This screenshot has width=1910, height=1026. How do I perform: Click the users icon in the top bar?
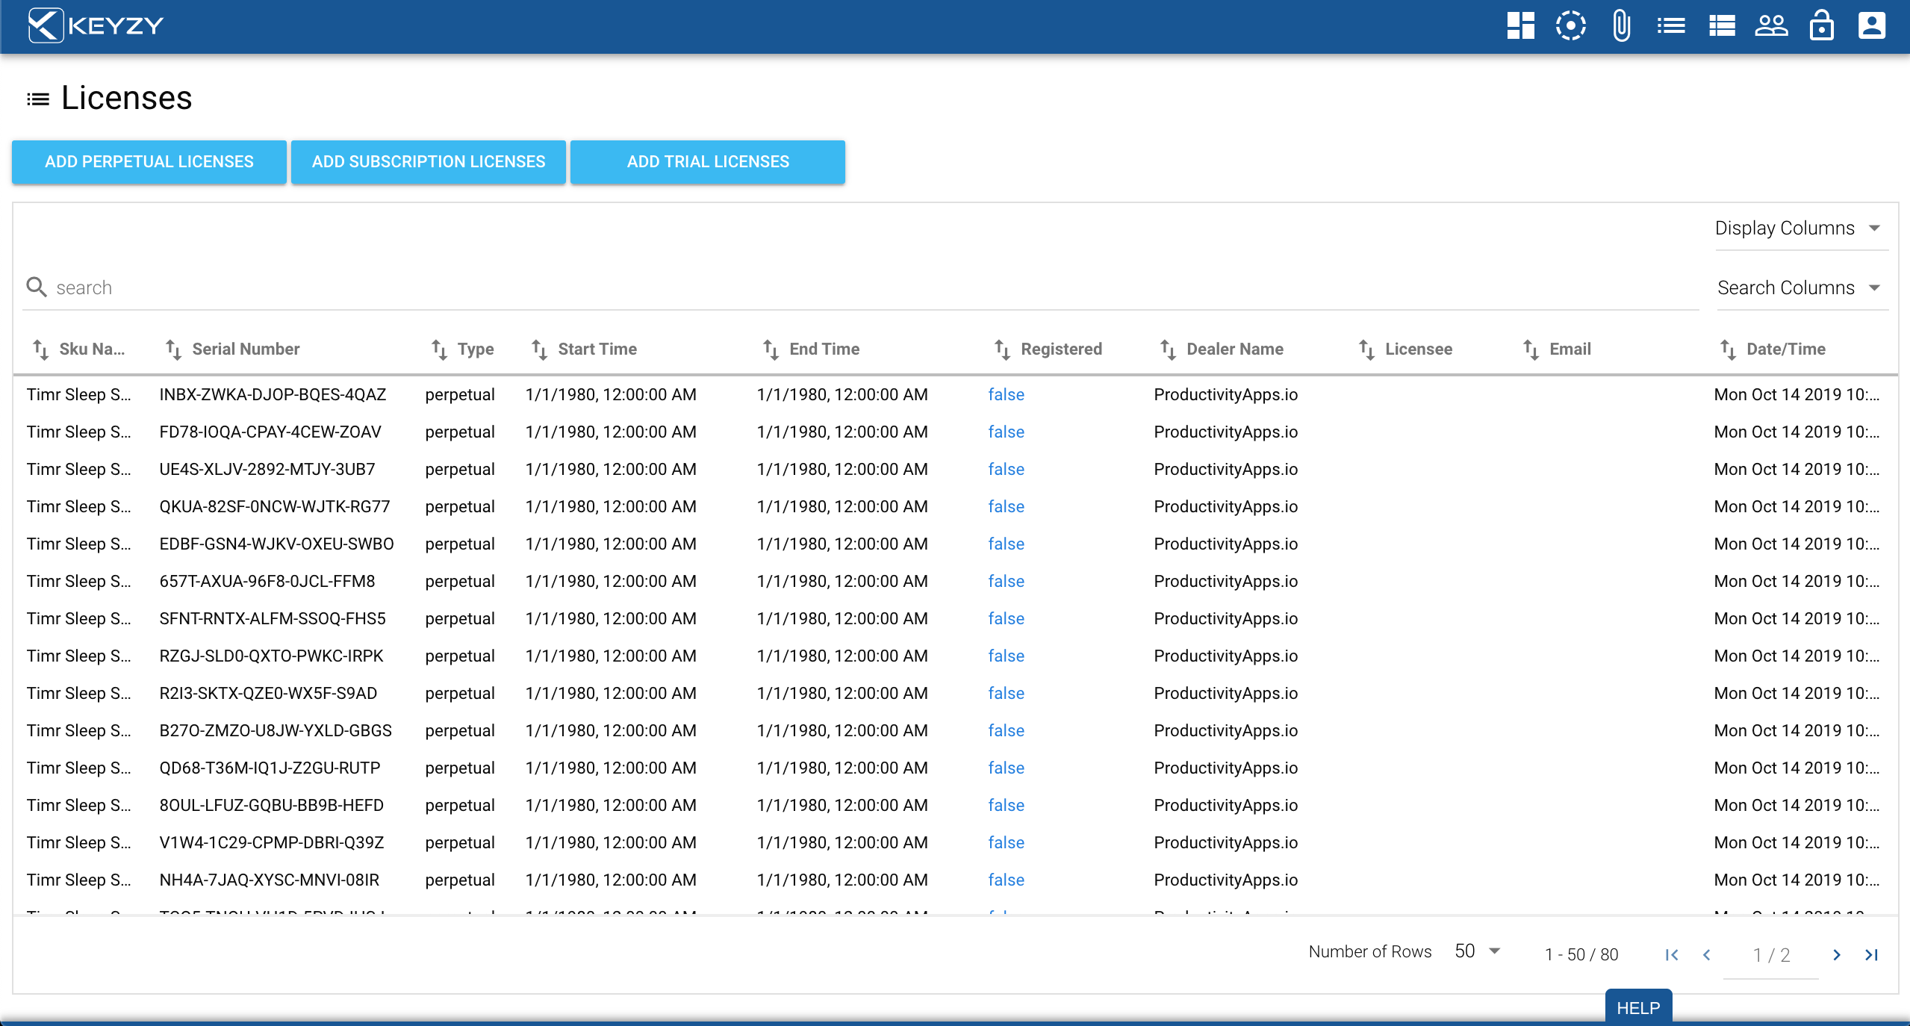[x=1772, y=26]
